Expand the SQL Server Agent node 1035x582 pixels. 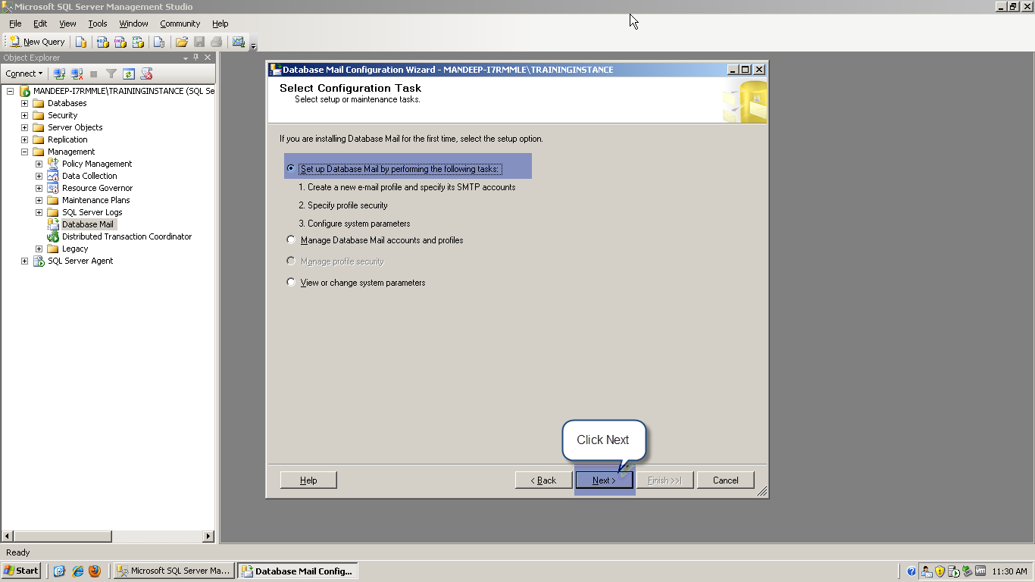24,261
